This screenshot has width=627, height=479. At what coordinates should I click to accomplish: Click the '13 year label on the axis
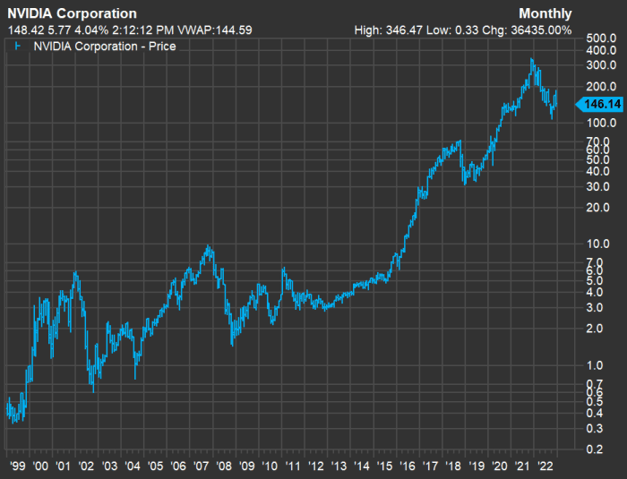coord(339,466)
